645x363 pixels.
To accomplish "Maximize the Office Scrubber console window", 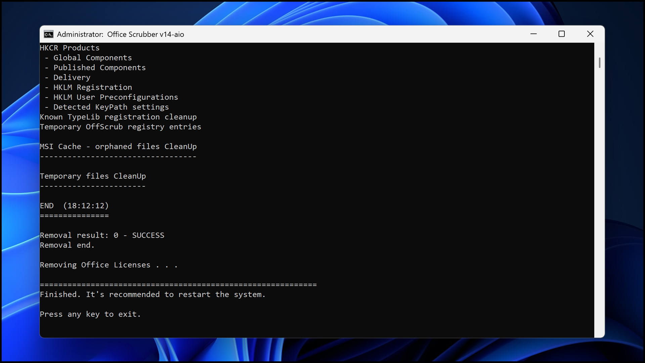I will click(x=562, y=34).
